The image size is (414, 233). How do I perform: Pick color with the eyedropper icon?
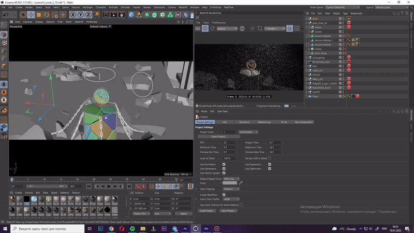pyautogui.click(x=241, y=183)
